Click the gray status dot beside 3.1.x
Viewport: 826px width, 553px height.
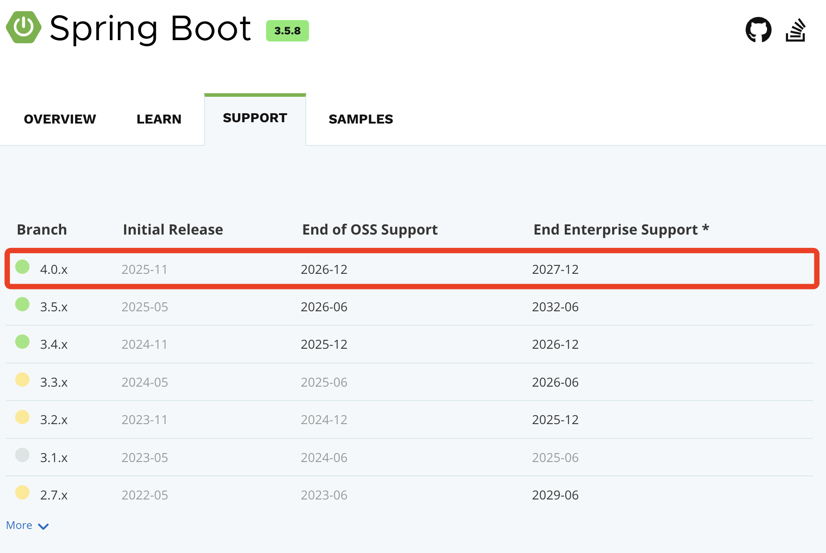pyautogui.click(x=22, y=455)
